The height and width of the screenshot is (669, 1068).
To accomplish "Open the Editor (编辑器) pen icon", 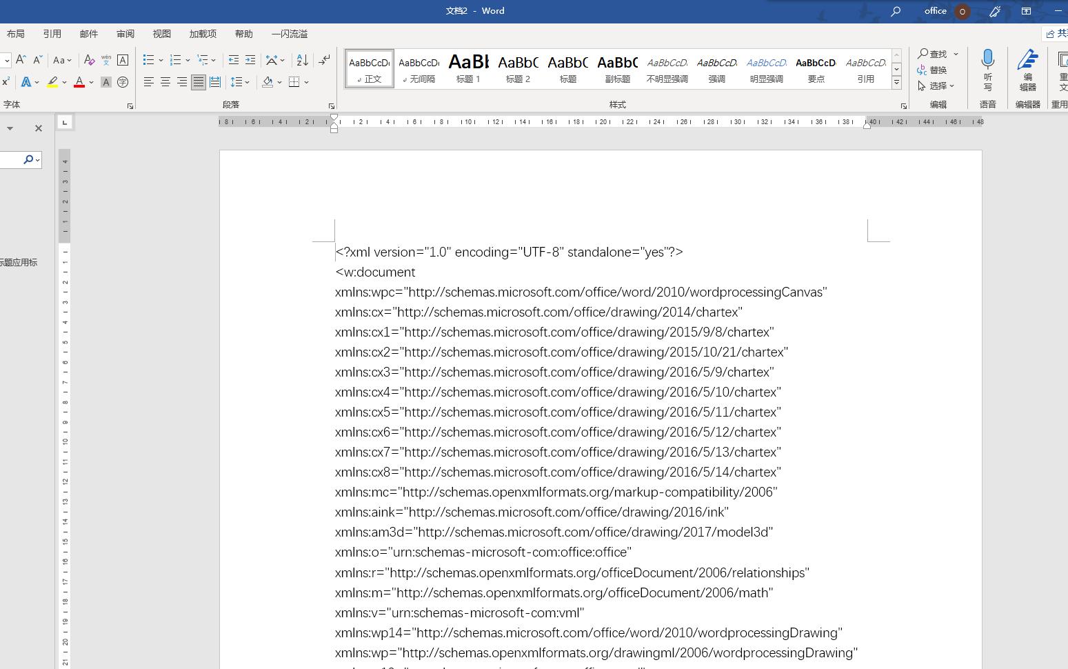I will pyautogui.click(x=1027, y=69).
